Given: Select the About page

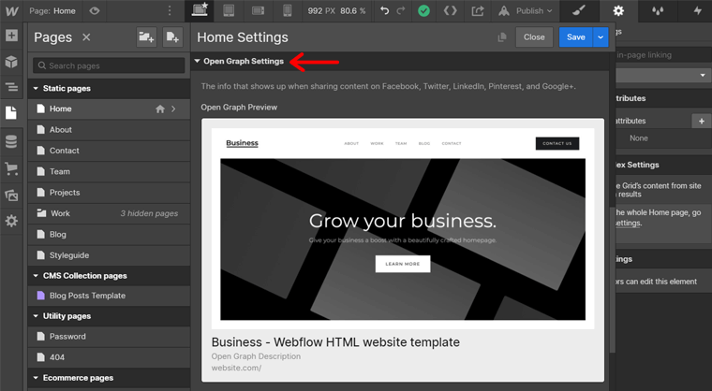Looking at the screenshot, I should 109,130.
